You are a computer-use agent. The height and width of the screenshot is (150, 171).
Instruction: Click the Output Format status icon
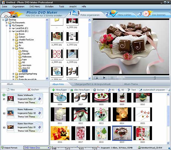click(2, 148)
